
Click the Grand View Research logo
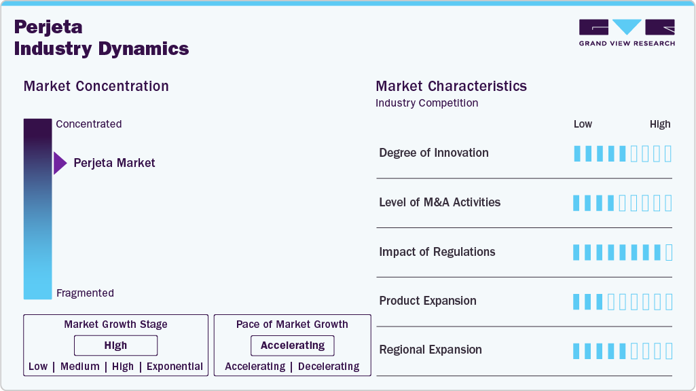pos(627,32)
